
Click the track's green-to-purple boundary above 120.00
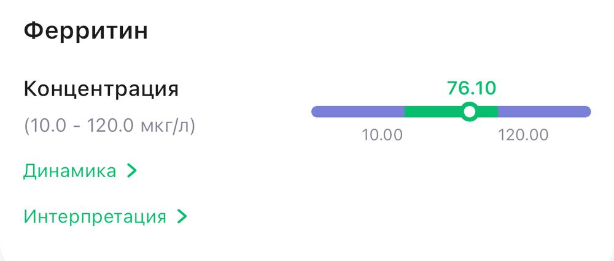pyautogui.click(x=497, y=112)
